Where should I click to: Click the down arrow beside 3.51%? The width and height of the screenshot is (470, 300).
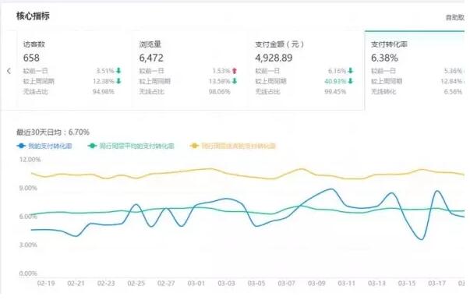pyautogui.click(x=118, y=71)
